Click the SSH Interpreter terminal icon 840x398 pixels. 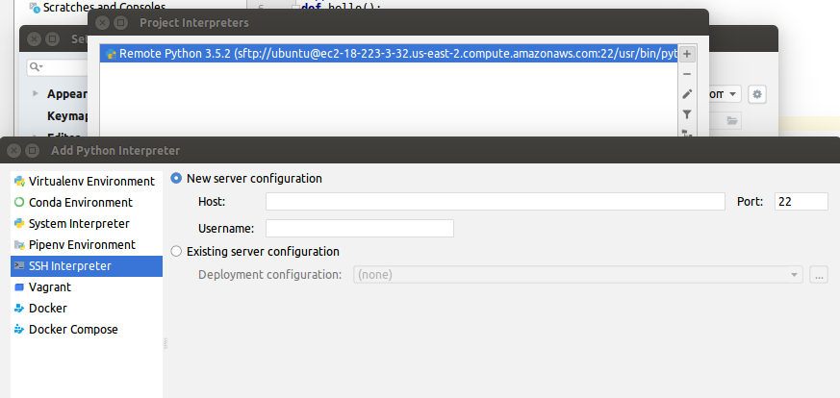(19, 266)
